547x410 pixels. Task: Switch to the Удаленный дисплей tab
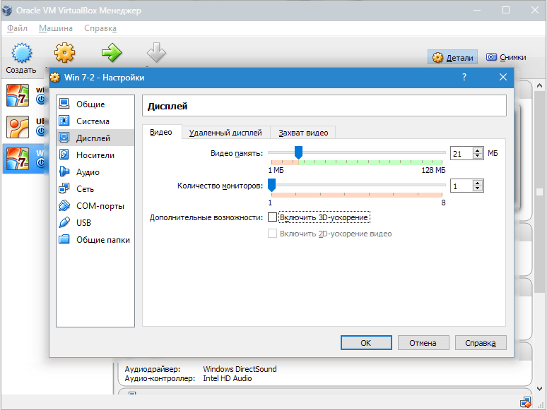(x=225, y=133)
